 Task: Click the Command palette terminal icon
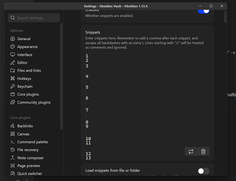pos(13,142)
